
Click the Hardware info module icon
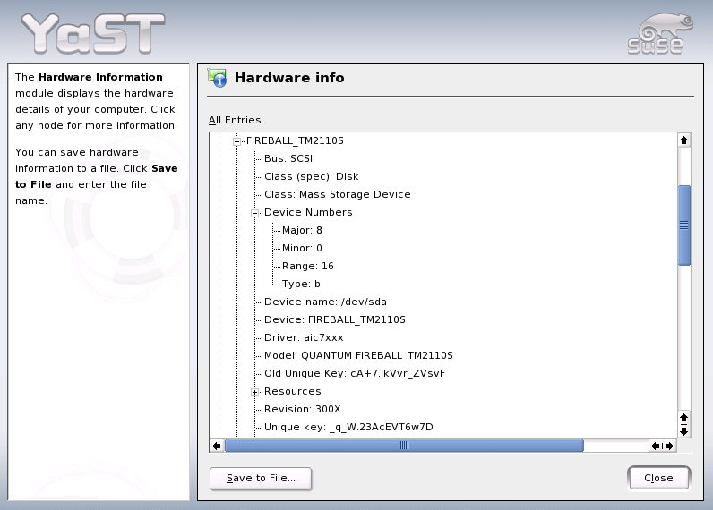coord(218,78)
